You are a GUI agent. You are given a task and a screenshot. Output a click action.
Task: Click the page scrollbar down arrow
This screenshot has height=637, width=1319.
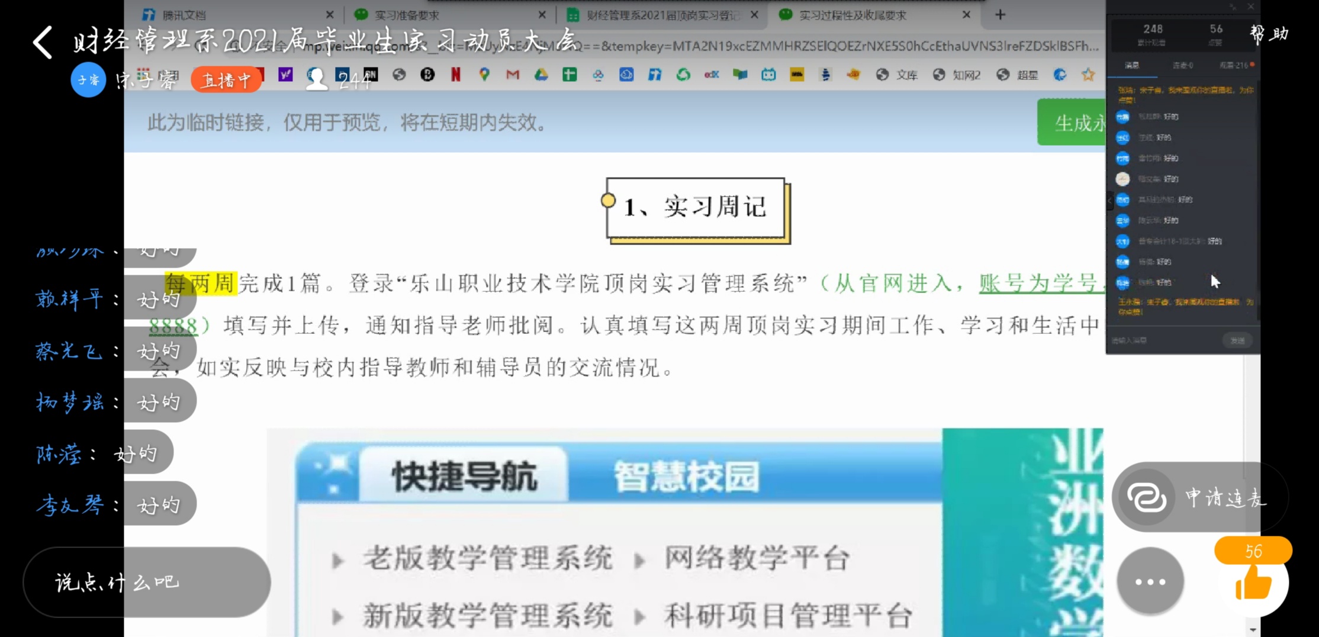[x=1252, y=629]
